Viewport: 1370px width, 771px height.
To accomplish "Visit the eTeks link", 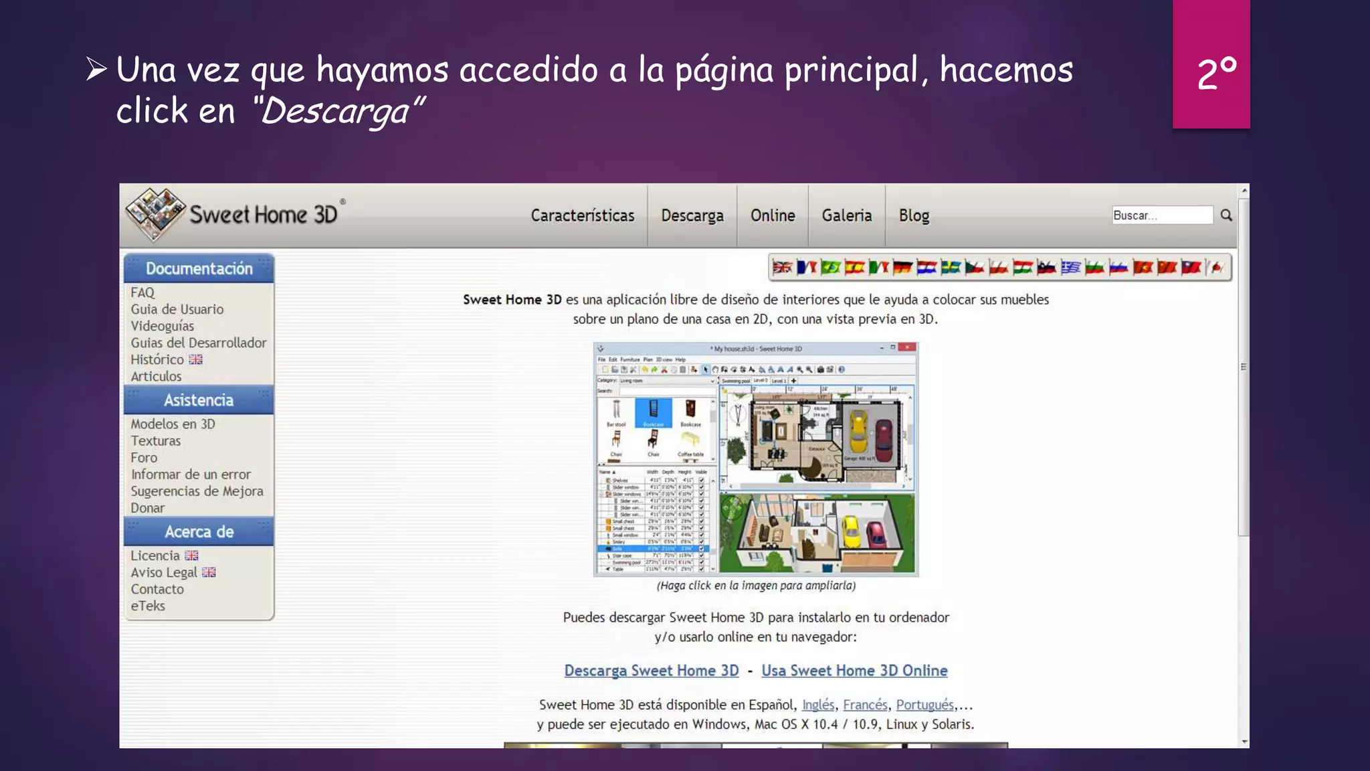I will point(148,606).
